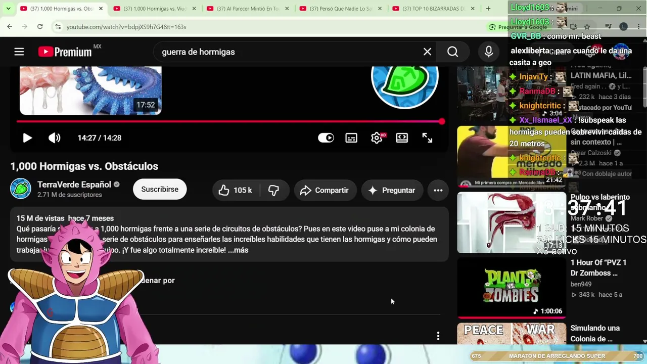Start voice search with the microphone
The width and height of the screenshot is (647, 364).
click(x=488, y=52)
